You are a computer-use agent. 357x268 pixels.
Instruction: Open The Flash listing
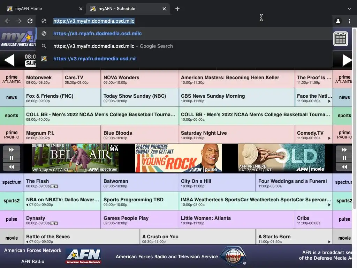click(62, 182)
